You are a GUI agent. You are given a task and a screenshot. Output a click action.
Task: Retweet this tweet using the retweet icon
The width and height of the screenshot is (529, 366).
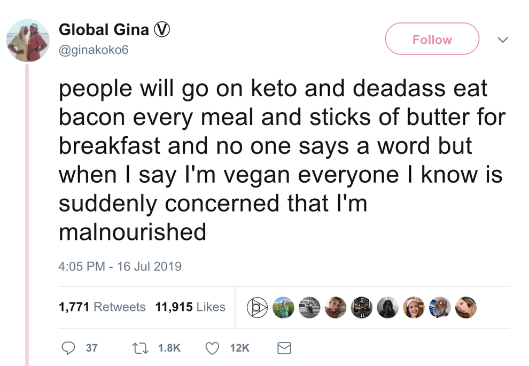(139, 348)
